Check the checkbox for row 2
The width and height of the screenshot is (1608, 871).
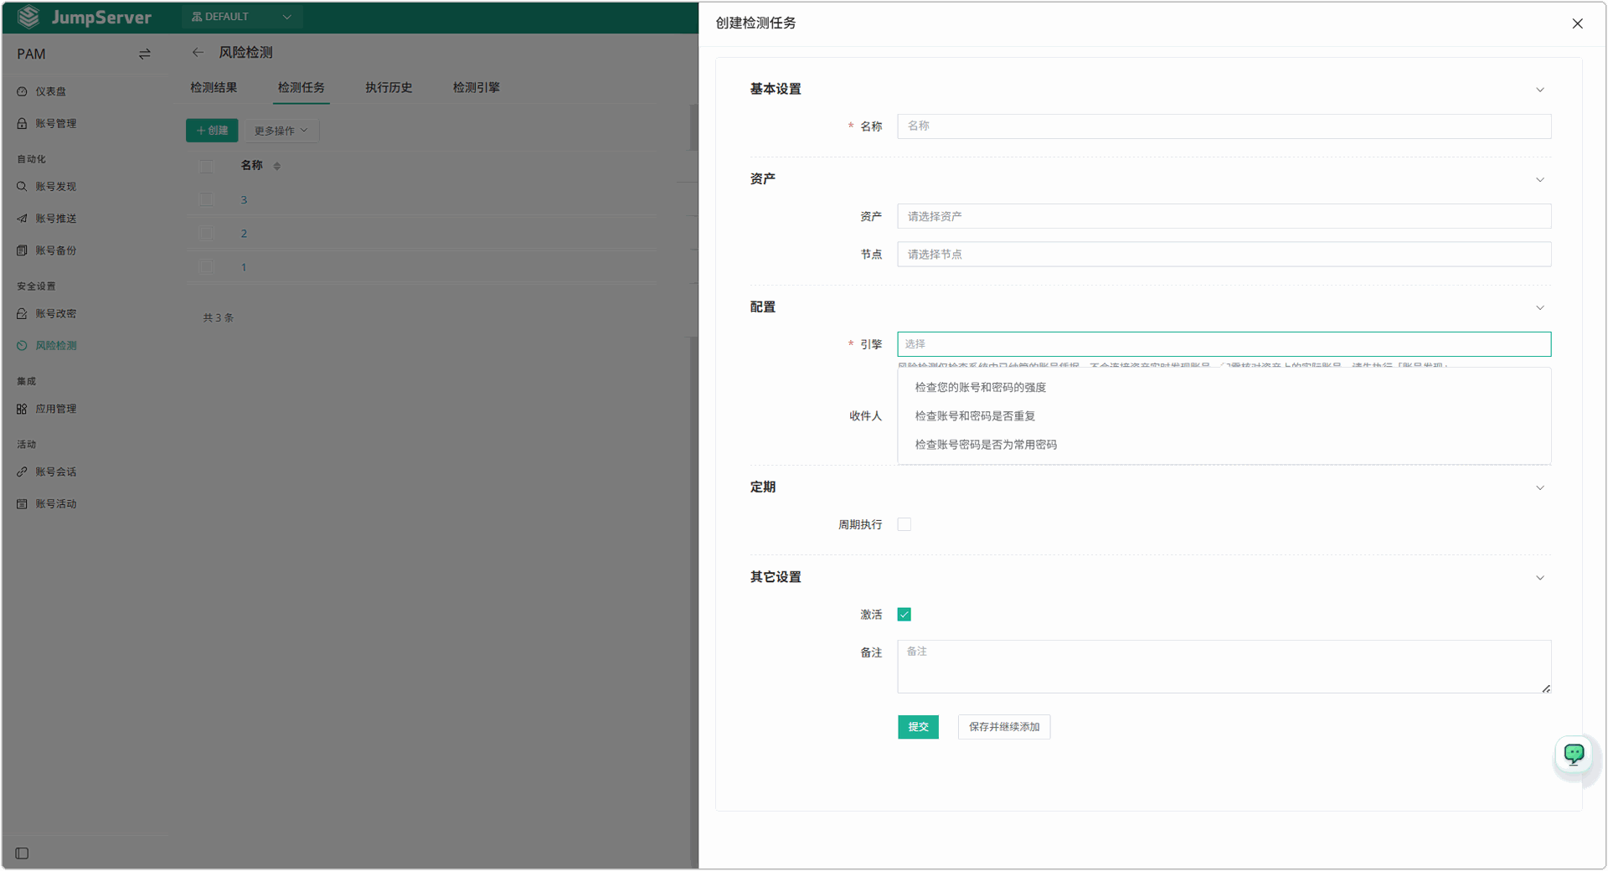[x=206, y=233]
